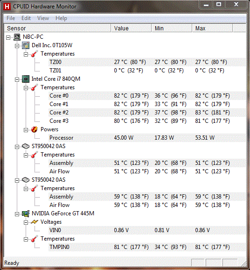Viewport: 250px width, 270px height.
Task: Collapse the Voltages group
Action: click(26, 222)
